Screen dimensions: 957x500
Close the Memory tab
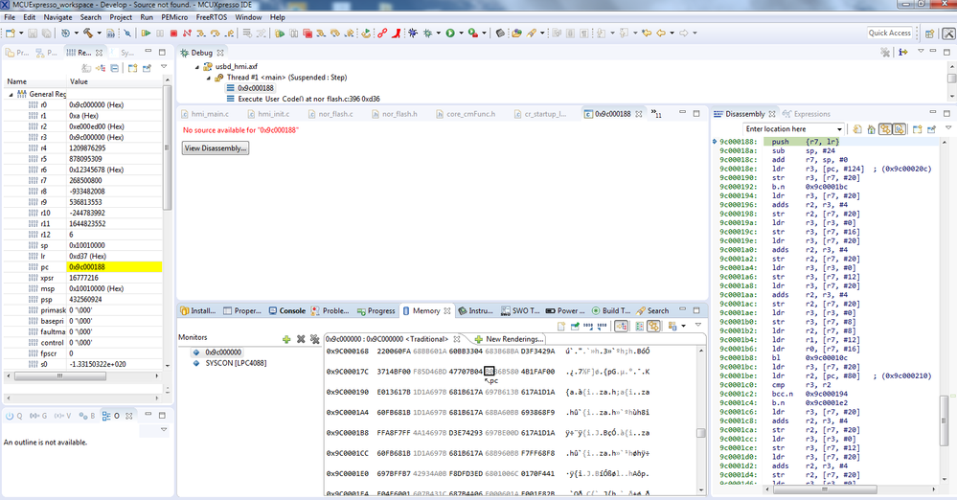[447, 310]
